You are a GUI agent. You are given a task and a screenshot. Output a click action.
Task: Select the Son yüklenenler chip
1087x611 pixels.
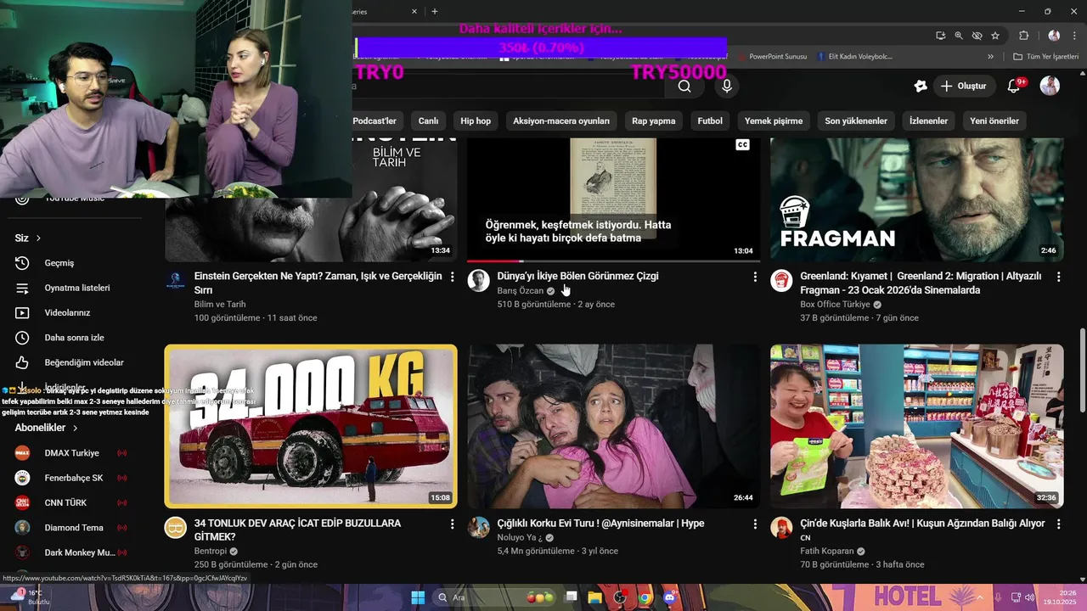point(856,121)
